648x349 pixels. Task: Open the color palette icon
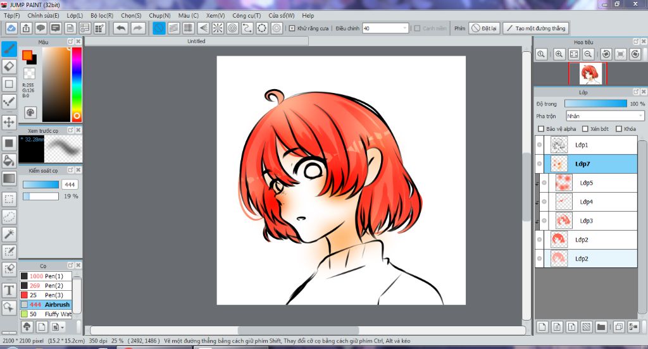[x=30, y=113]
